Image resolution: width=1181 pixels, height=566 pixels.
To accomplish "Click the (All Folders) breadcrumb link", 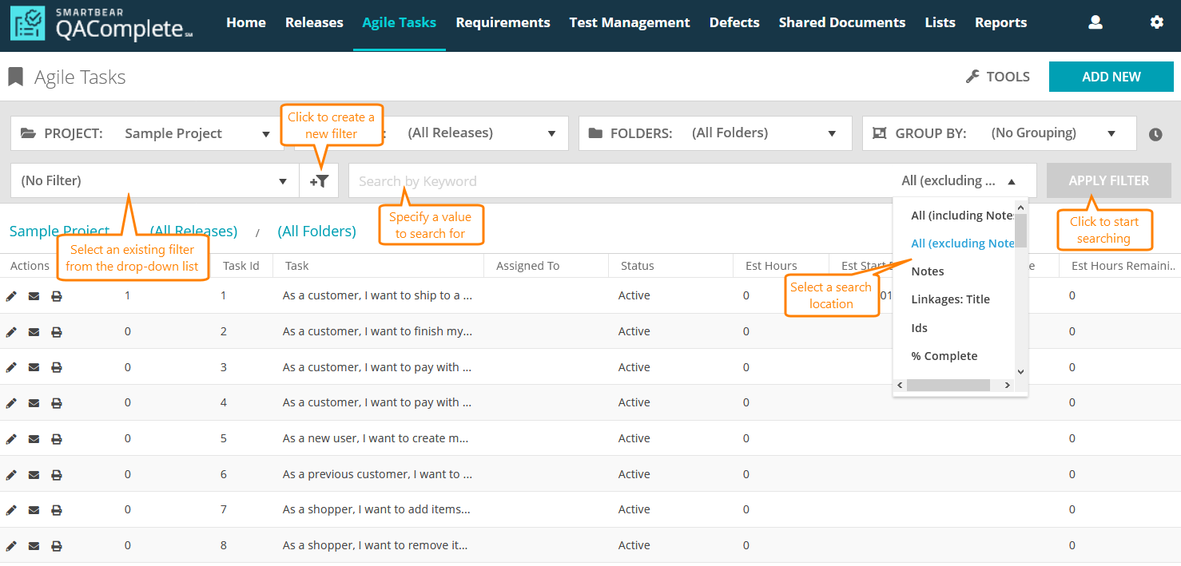I will pyautogui.click(x=316, y=232).
